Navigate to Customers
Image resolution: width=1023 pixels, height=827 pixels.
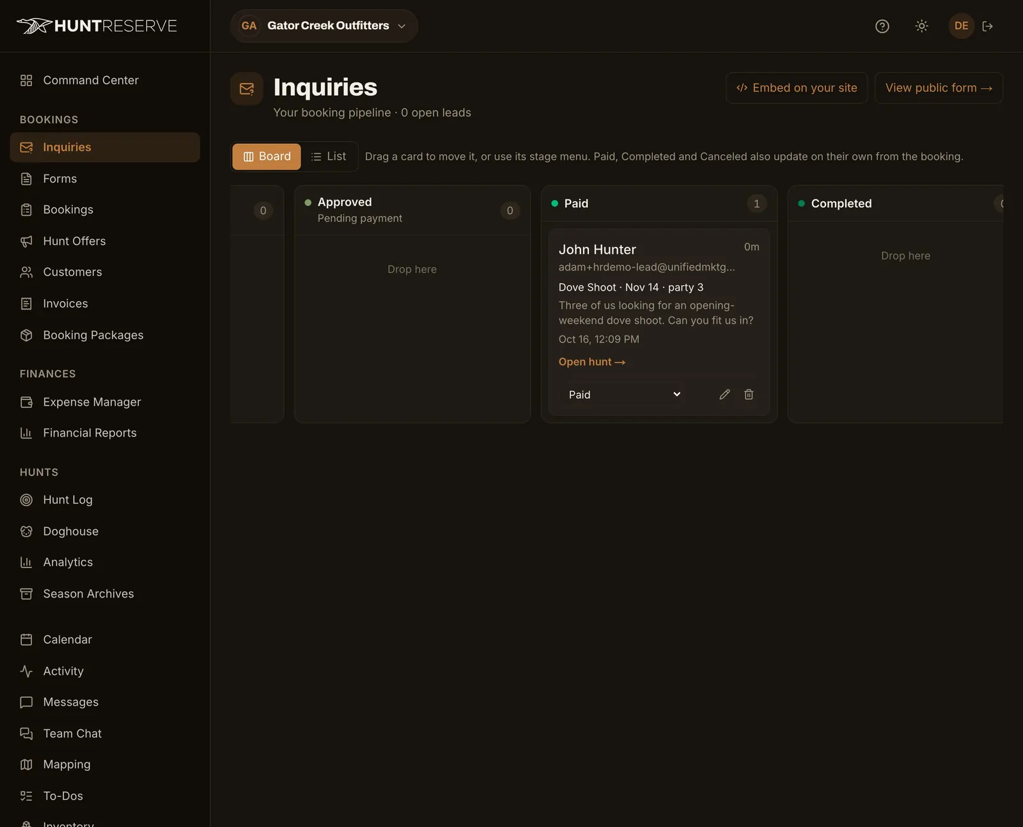point(105,272)
